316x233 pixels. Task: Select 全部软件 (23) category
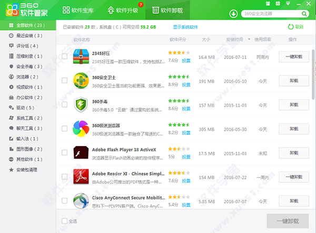28,25
